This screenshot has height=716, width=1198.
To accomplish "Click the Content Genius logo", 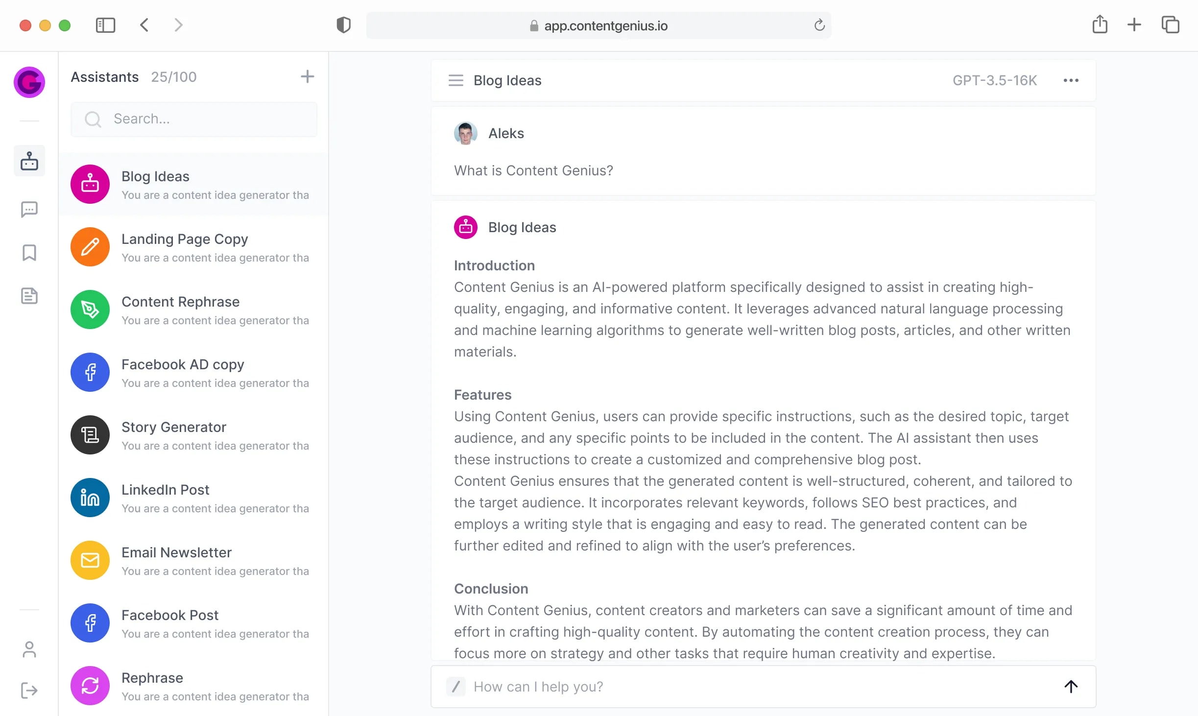I will [x=29, y=82].
